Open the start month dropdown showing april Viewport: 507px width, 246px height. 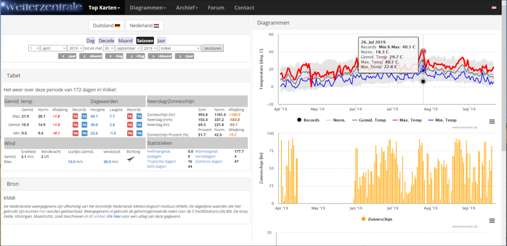53,48
